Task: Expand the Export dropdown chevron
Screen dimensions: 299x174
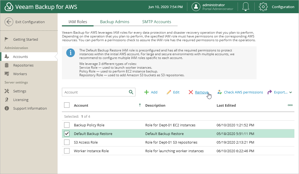Action: [x=291, y=92]
